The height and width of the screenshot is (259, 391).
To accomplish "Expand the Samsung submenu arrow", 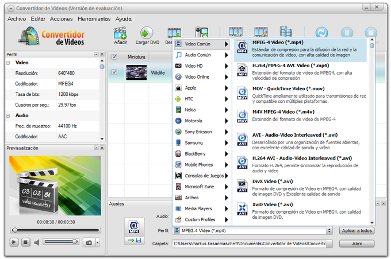I will 227,142.
